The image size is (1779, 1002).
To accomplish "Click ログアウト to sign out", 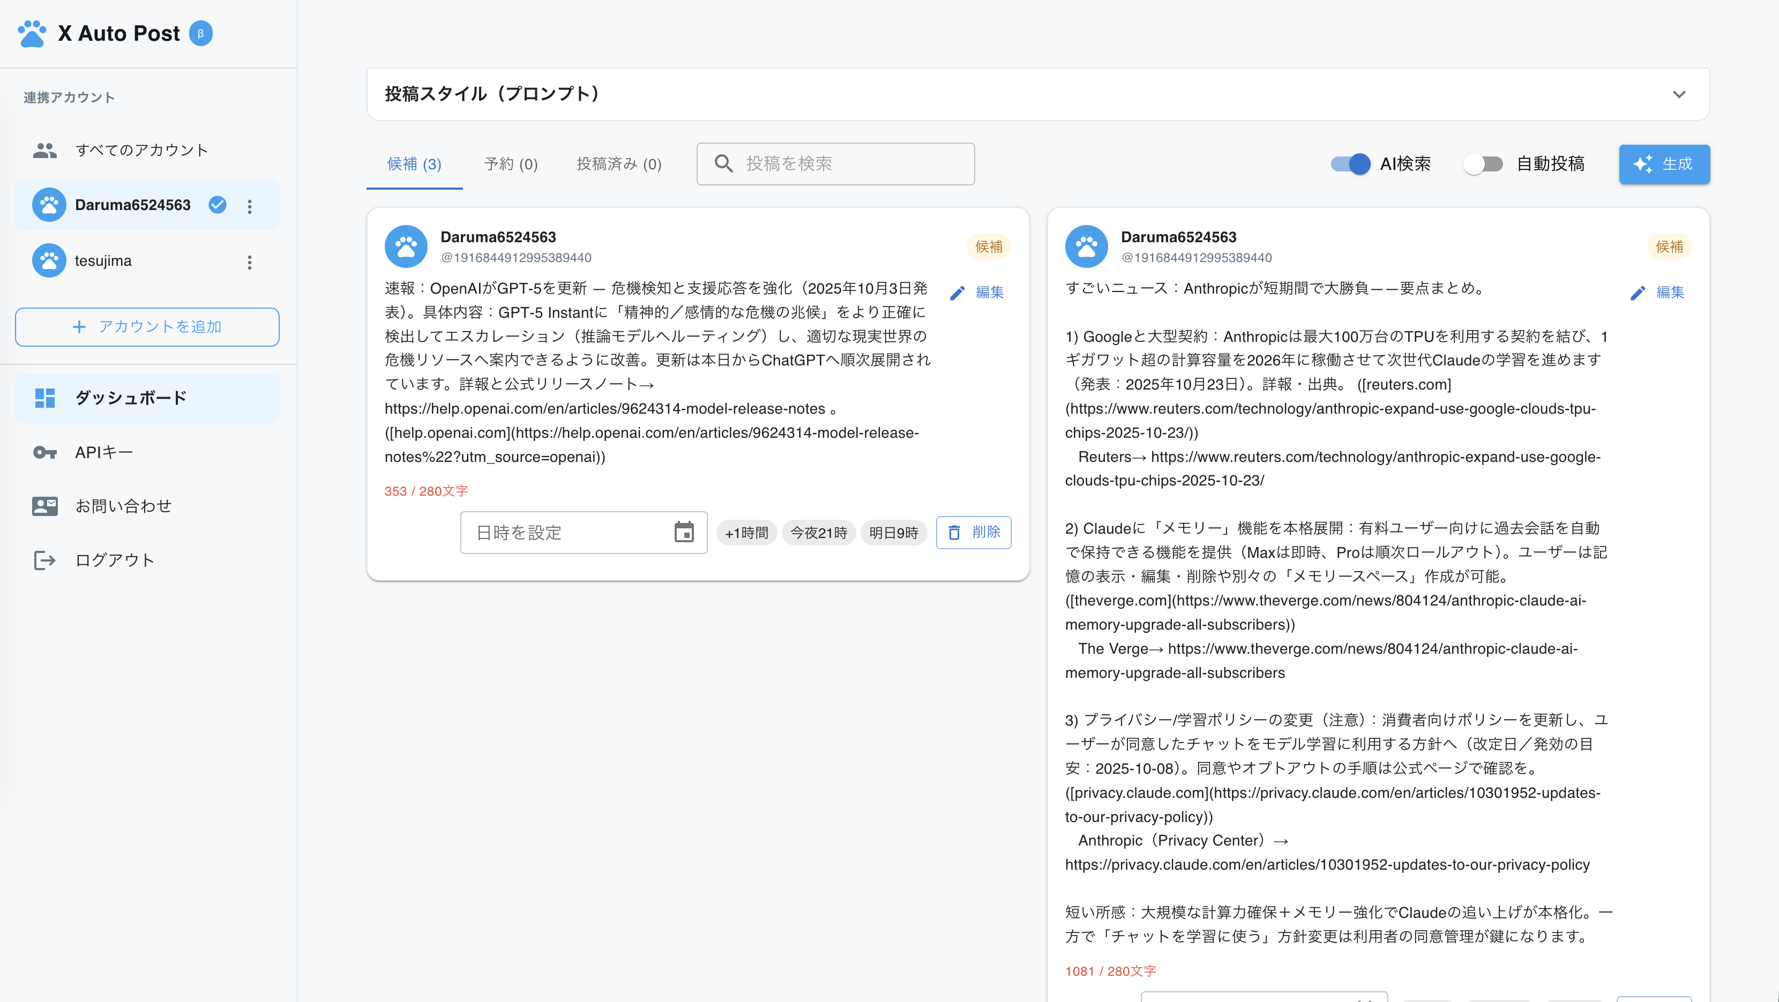I will pyautogui.click(x=147, y=560).
